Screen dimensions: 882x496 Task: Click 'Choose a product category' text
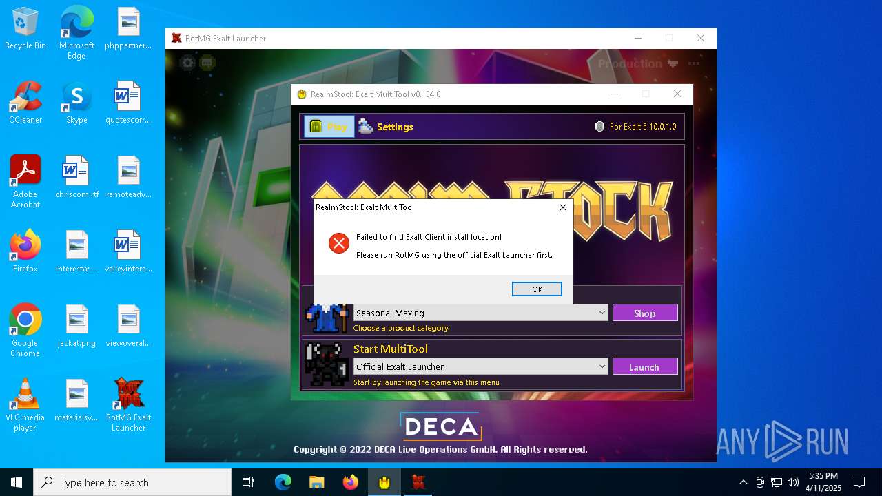pos(401,328)
